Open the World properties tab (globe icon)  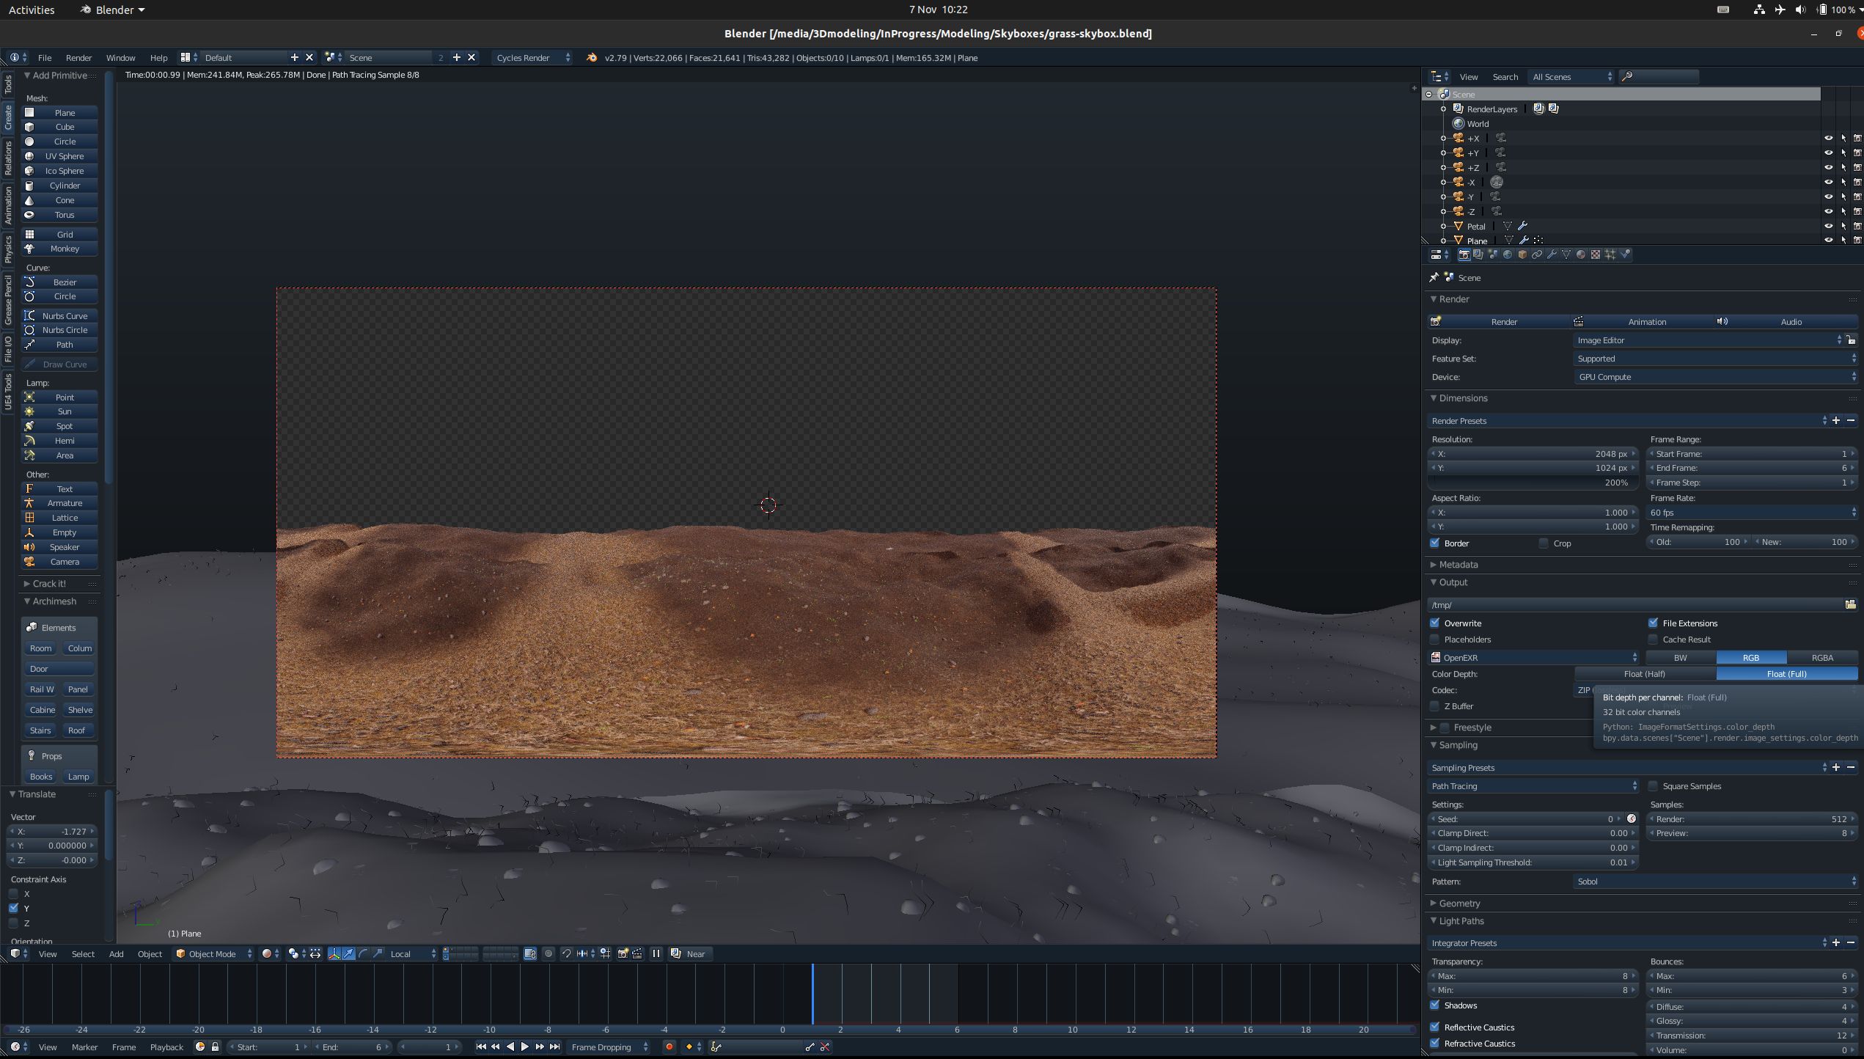[1508, 254]
